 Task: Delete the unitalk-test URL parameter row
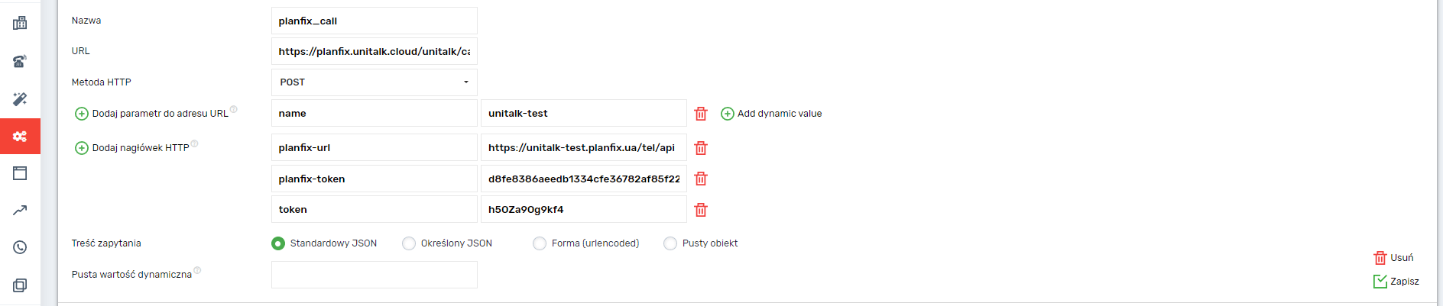coord(701,114)
